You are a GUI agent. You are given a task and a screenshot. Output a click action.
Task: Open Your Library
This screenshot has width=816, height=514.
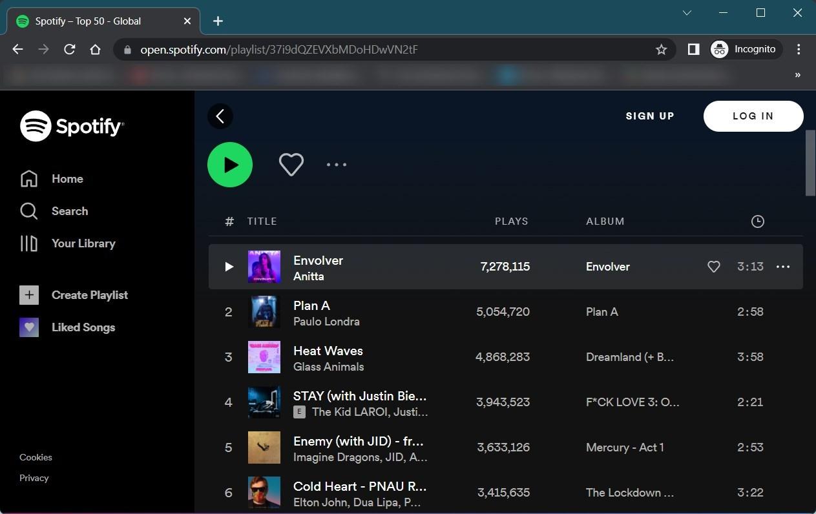click(83, 243)
